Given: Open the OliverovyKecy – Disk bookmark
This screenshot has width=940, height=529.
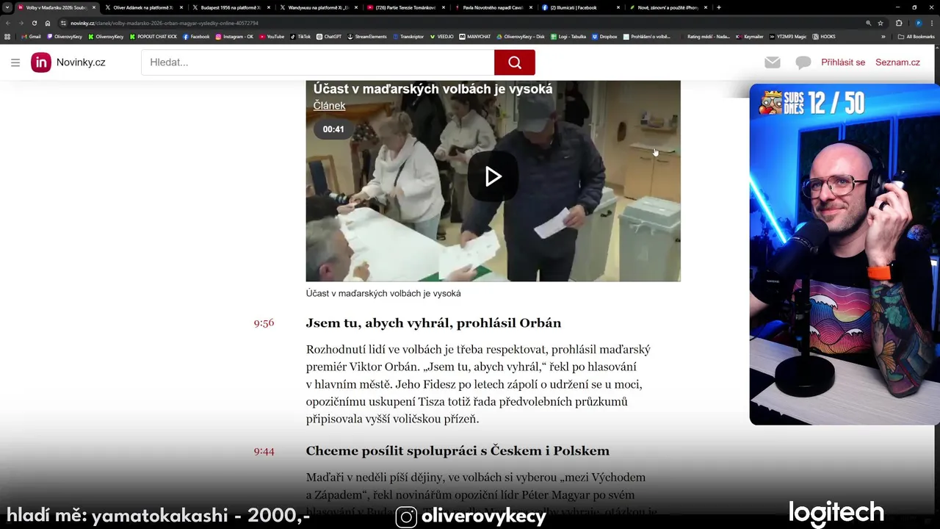Looking at the screenshot, I should [521, 36].
